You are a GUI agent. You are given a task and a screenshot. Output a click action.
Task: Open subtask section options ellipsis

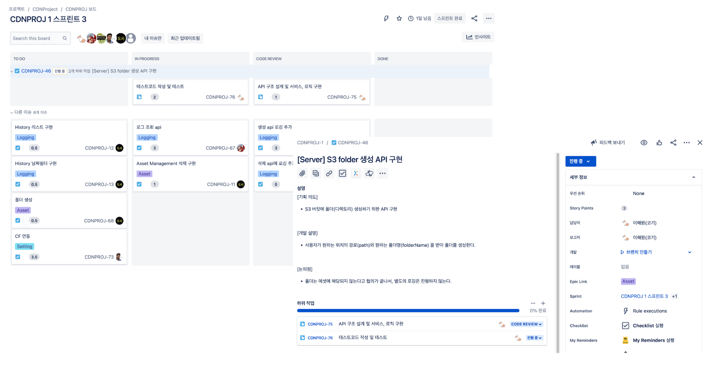pos(533,303)
